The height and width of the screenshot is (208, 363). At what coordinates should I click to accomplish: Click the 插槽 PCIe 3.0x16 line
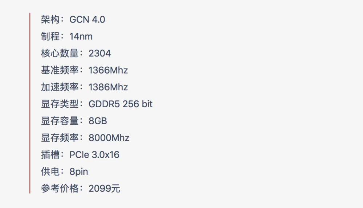click(x=80, y=155)
